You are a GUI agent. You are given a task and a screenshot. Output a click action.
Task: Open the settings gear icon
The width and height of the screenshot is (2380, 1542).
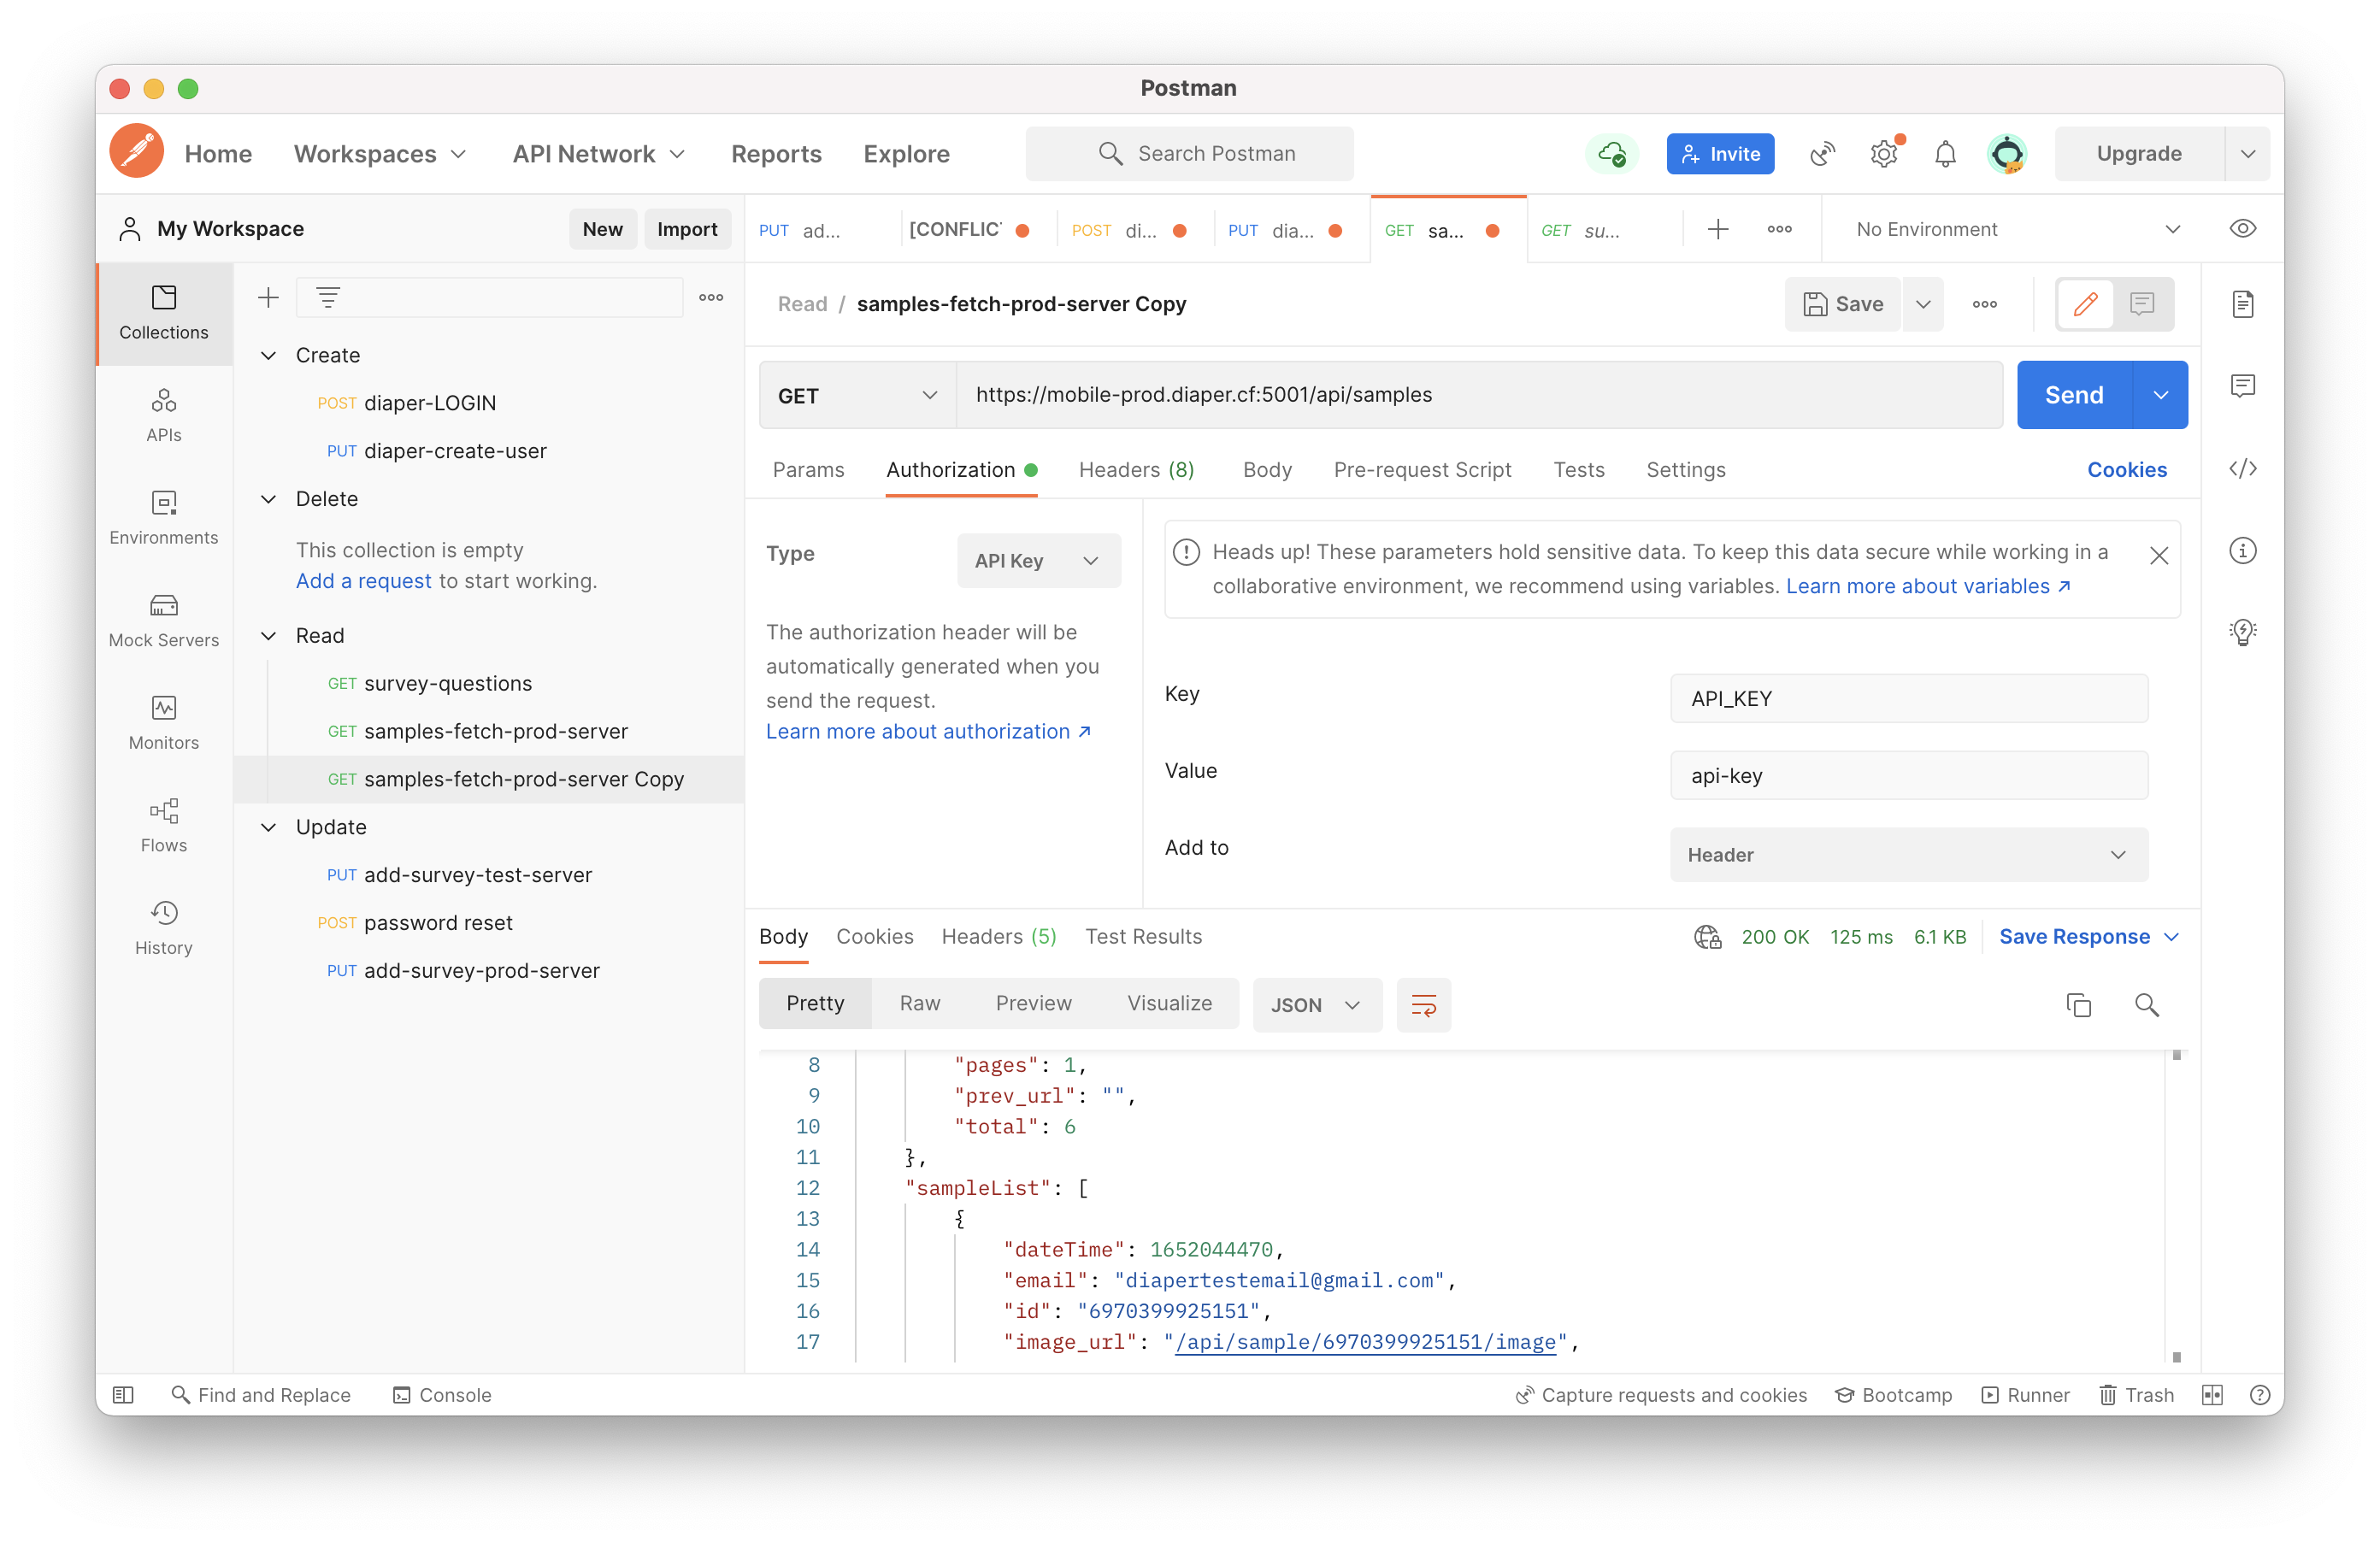pyautogui.click(x=1884, y=154)
